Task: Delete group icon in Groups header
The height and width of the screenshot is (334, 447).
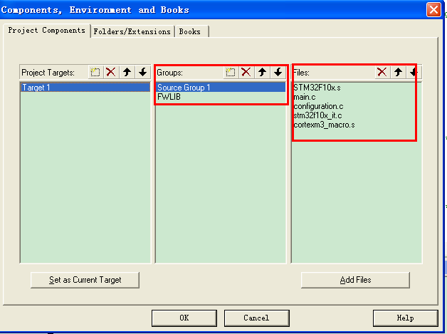Action: [x=246, y=72]
